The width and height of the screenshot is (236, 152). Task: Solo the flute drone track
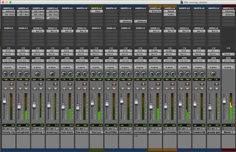64,89
